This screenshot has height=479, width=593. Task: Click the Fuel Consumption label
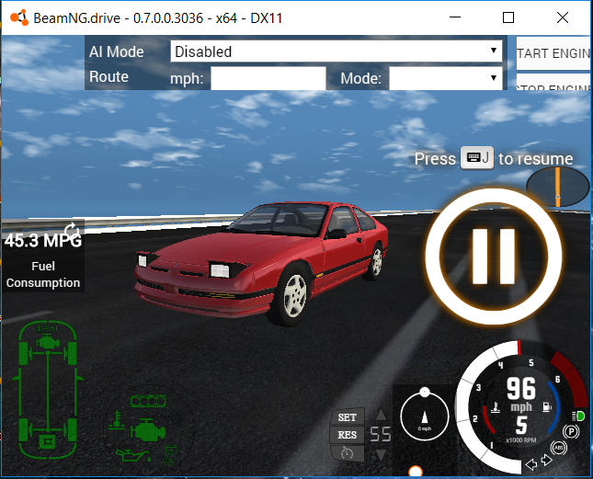click(43, 275)
